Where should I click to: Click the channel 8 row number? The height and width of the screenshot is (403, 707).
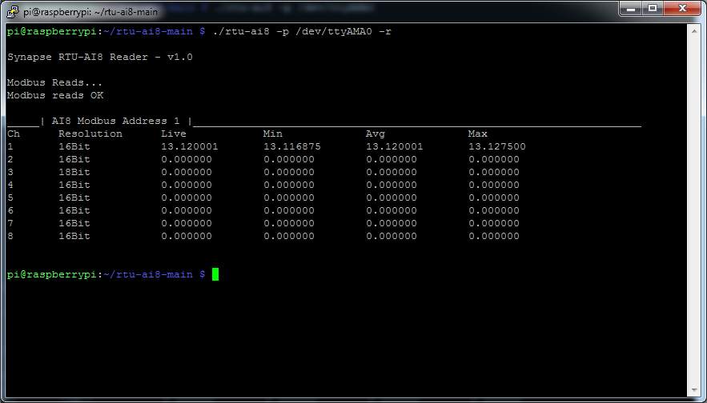tap(10, 236)
